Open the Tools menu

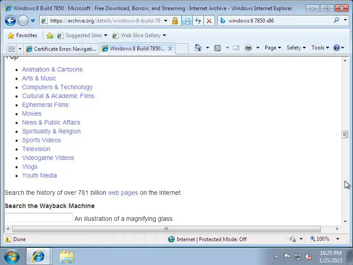pyautogui.click(x=320, y=48)
